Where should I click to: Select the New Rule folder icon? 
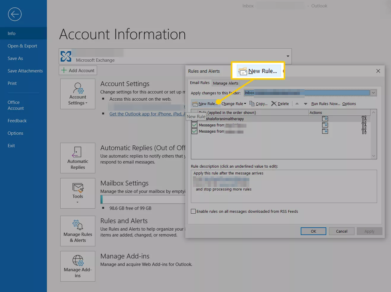[x=195, y=104]
